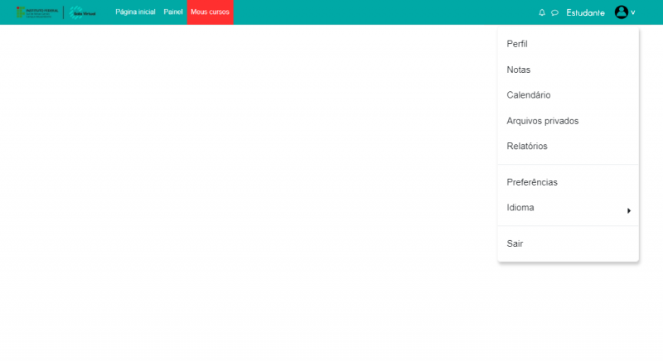Viewport: 663px width, 361px height.
Task: Go to Página inicial
Action: coord(135,12)
